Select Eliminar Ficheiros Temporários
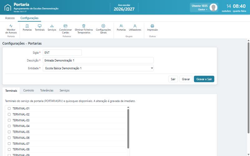250x156 pixels. point(84,29)
